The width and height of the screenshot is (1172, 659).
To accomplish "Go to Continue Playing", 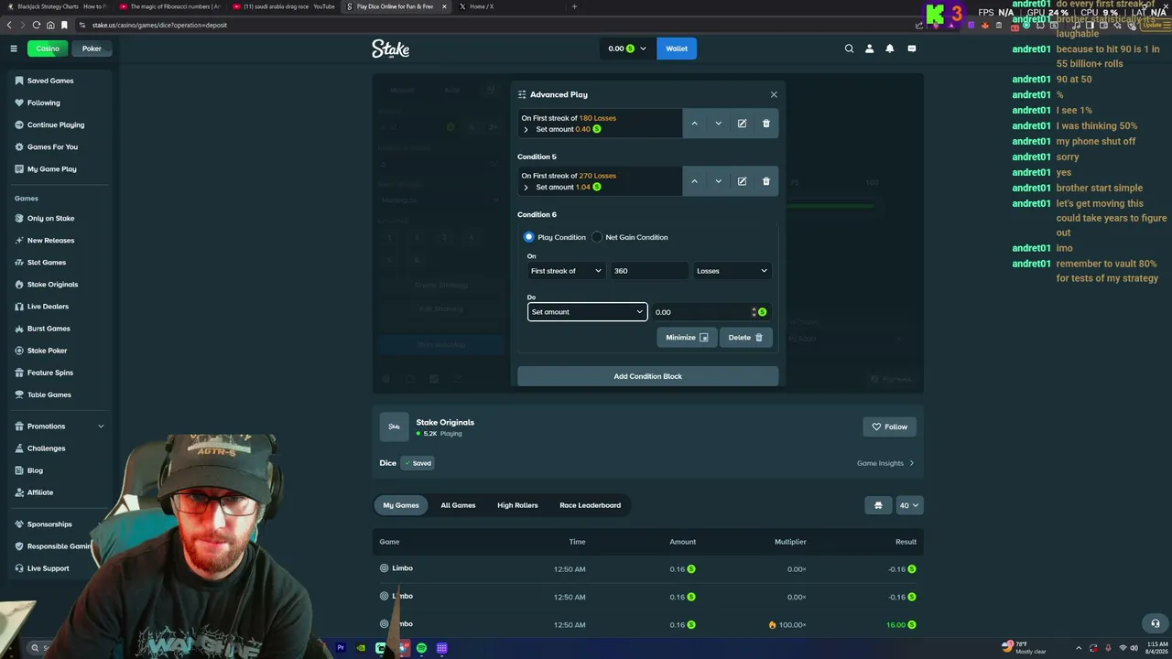I will tap(56, 124).
